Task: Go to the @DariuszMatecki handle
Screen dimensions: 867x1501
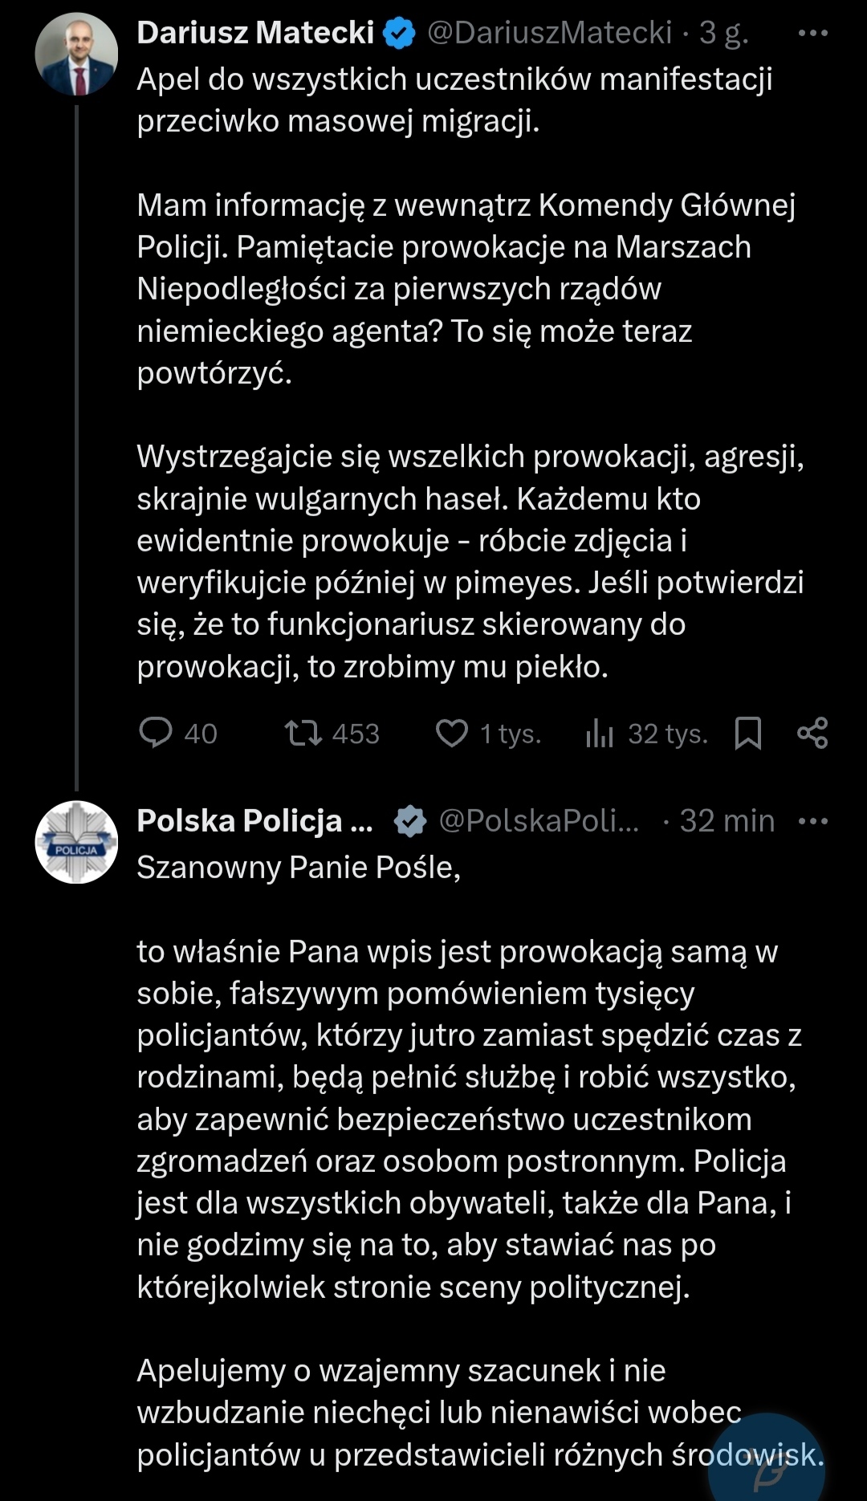Action: [549, 33]
